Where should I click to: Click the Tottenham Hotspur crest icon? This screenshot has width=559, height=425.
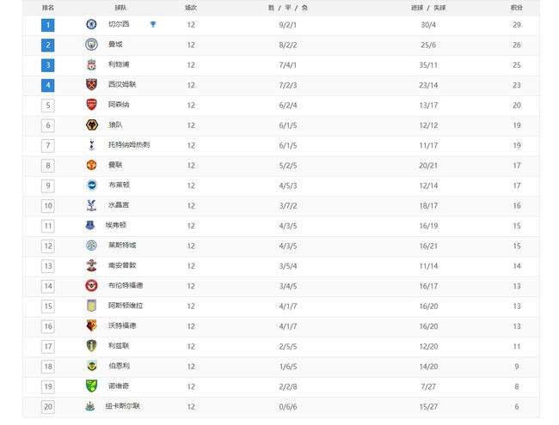pyautogui.click(x=92, y=145)
